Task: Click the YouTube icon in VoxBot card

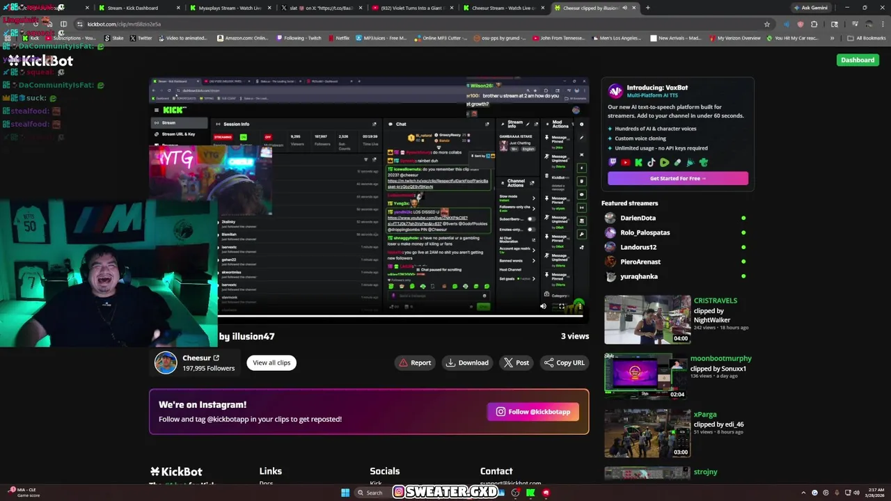Action: tap(625, 163)
